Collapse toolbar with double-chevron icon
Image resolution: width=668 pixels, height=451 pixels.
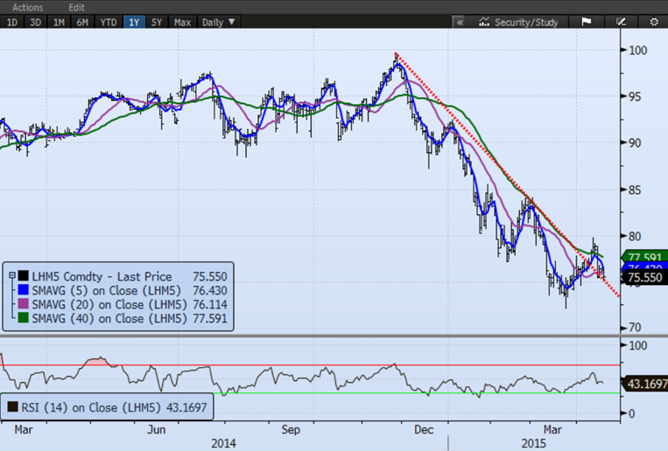tap(461, 21)
